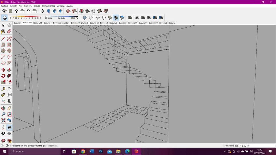The height and width of the screenshot is (155, 276).
Task: Select the Walk footprints tool
Action: 3,133
